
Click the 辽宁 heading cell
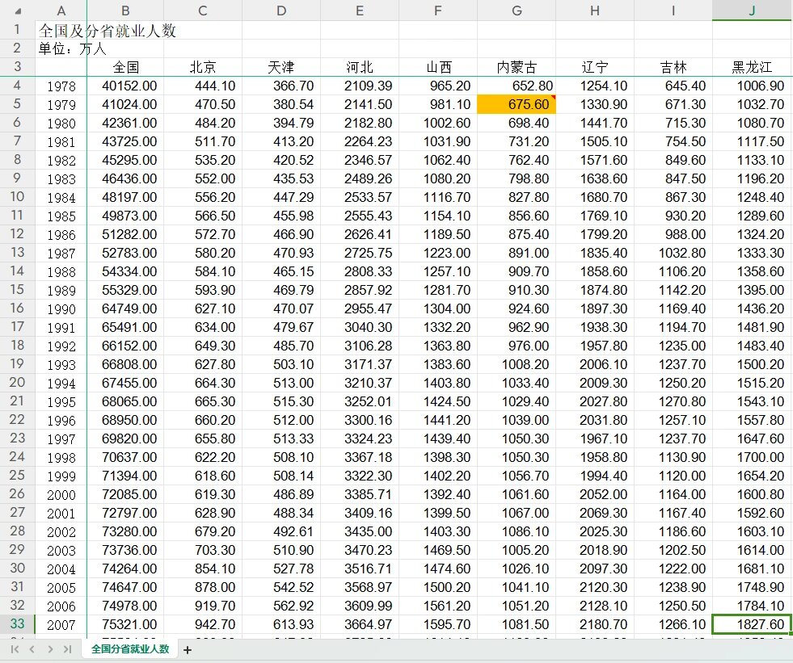pos(595,67)
